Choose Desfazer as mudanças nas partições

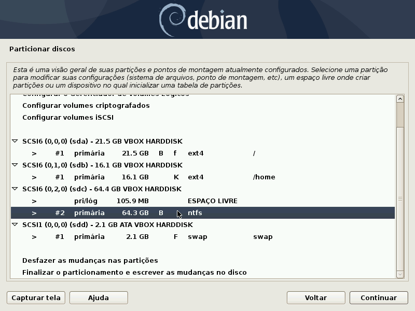click(x=203, y=261)
